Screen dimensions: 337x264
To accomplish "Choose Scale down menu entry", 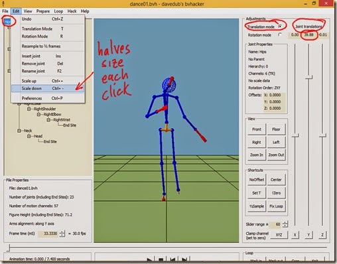I will (48, 88).
